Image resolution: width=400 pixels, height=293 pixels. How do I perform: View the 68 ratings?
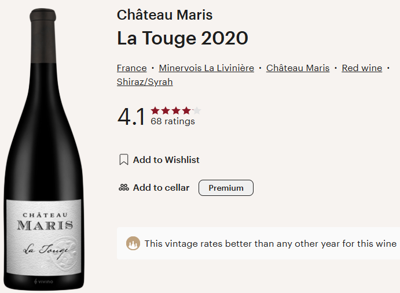[x=173, y=121]
